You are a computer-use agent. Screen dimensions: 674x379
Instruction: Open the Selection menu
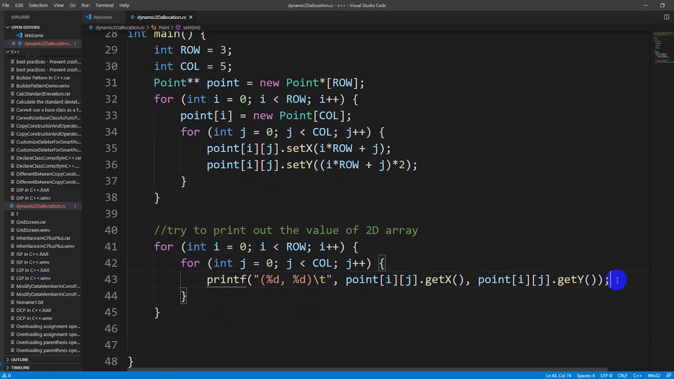(x=38, y=5)
